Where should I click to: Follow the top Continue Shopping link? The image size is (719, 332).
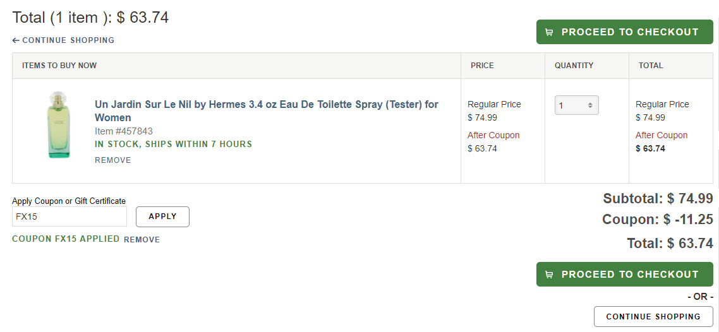click(63, 40)
